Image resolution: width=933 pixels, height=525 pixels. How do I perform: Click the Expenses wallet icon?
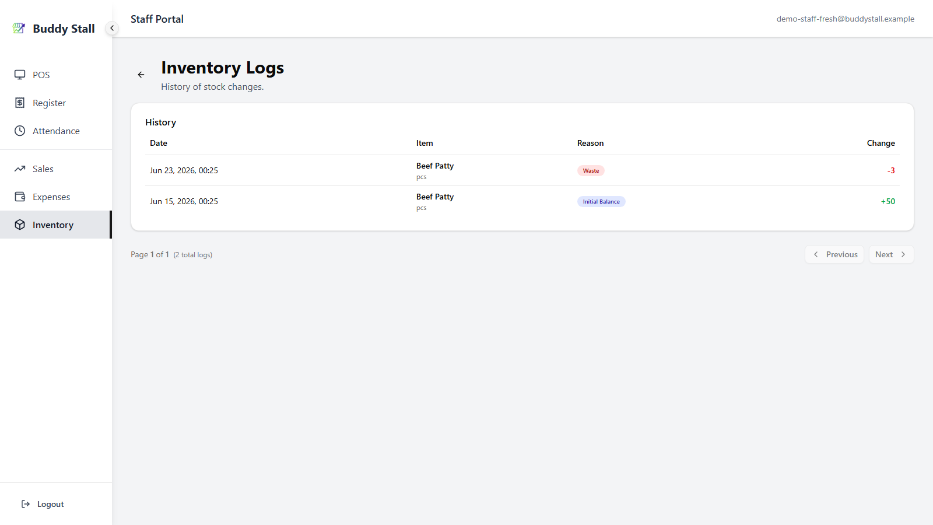click(x=20, y=197)
